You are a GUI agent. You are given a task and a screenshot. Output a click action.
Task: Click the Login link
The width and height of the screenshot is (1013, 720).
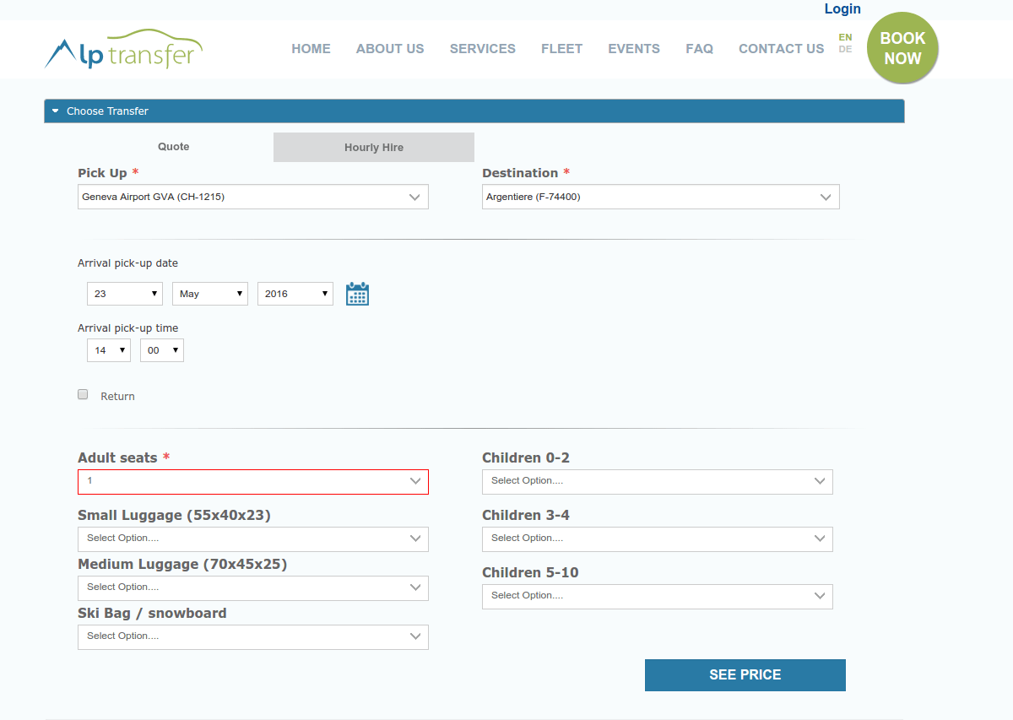pos(842,9)
